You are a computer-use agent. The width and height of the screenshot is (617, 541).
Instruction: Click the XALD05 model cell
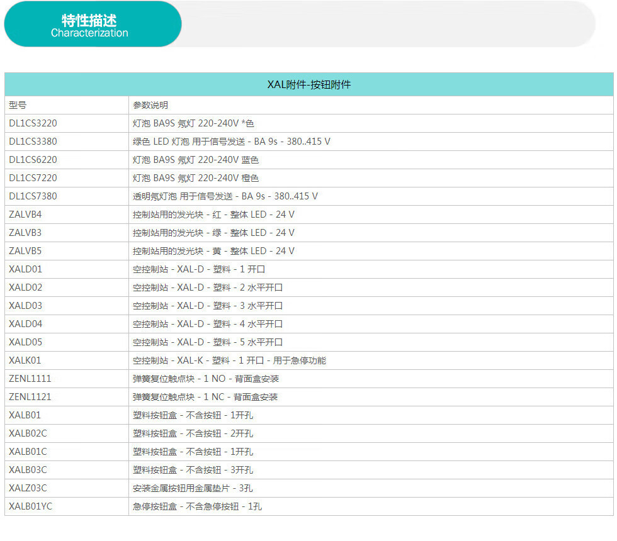coord(26,342)
